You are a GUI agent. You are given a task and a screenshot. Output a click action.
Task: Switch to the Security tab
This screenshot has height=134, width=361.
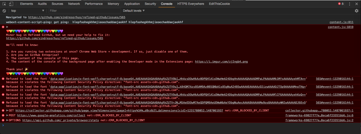150,4
